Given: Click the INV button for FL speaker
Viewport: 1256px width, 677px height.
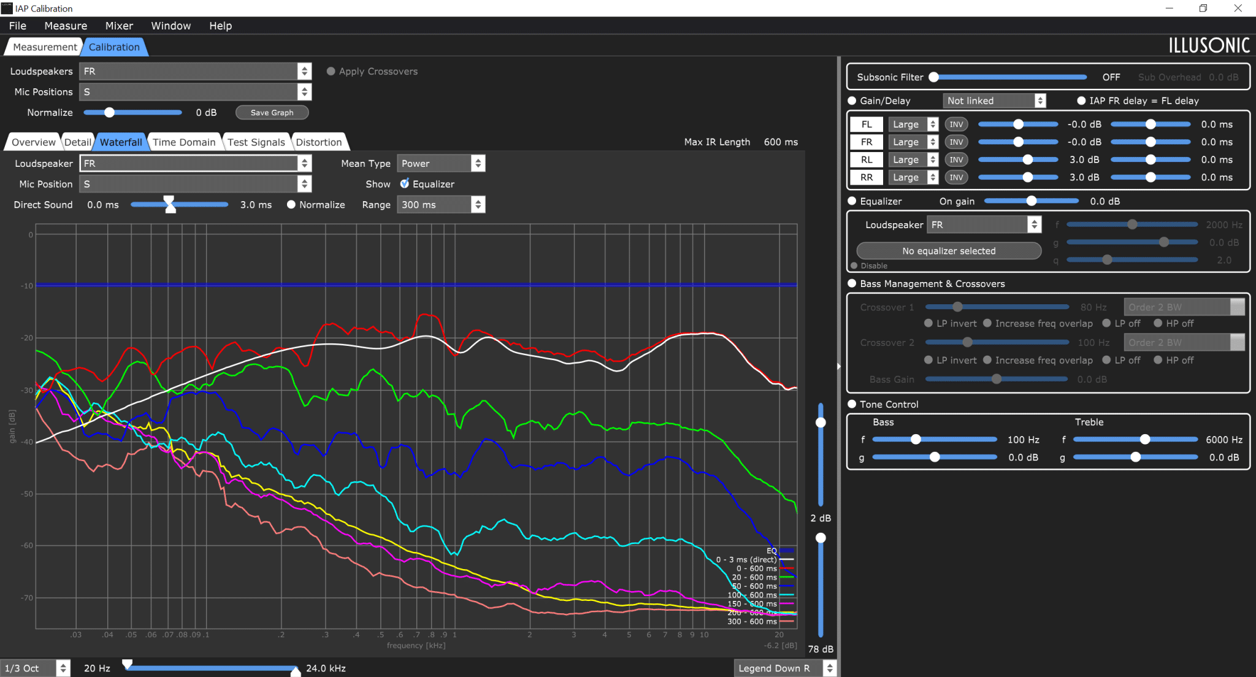Looking at the screenshot, I should coord(956,124).
